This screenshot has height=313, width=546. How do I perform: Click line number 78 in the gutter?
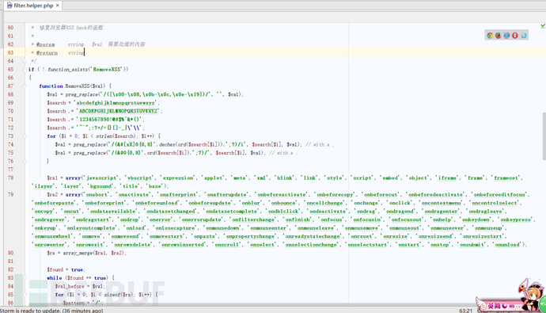(10, 177)
